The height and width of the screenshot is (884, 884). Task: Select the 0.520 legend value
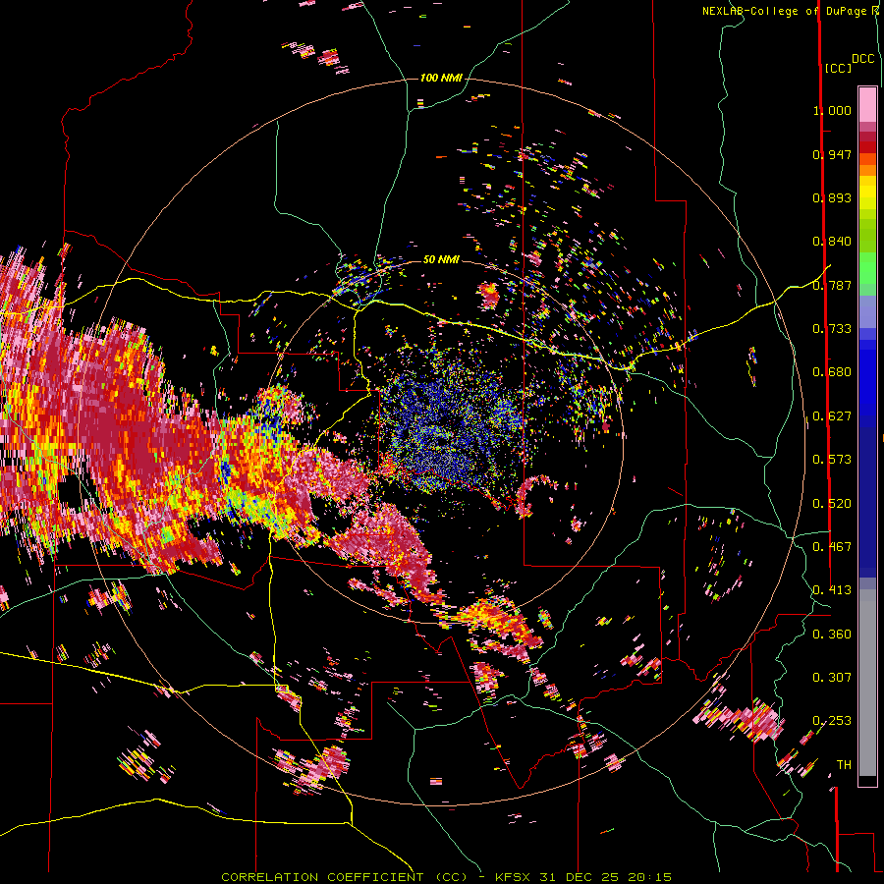click(832, 504)
